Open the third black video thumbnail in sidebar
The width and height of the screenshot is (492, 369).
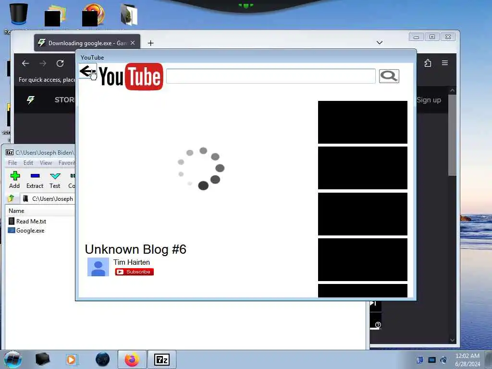coord(363,214)
